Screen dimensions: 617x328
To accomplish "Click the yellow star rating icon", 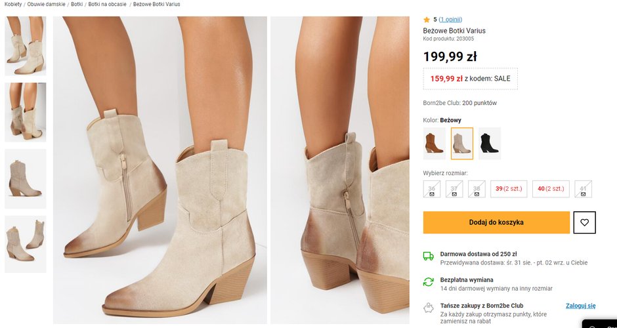I will pyautogui.click(x=427, y=20).
